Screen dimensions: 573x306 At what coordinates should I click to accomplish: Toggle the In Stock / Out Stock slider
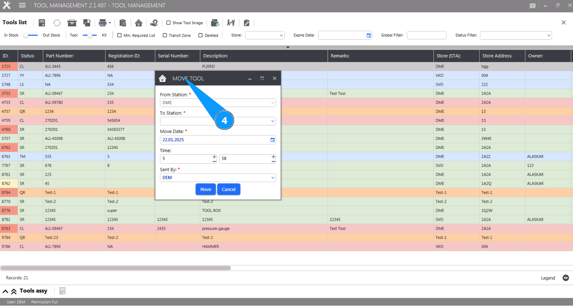[30, 35]
